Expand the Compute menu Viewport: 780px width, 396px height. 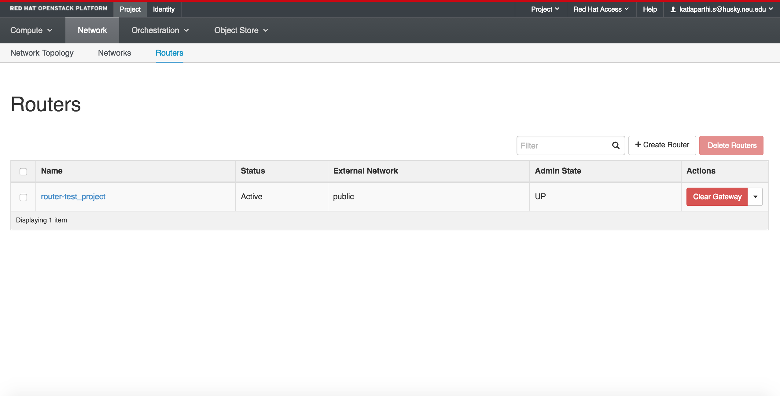coord(31,30)
